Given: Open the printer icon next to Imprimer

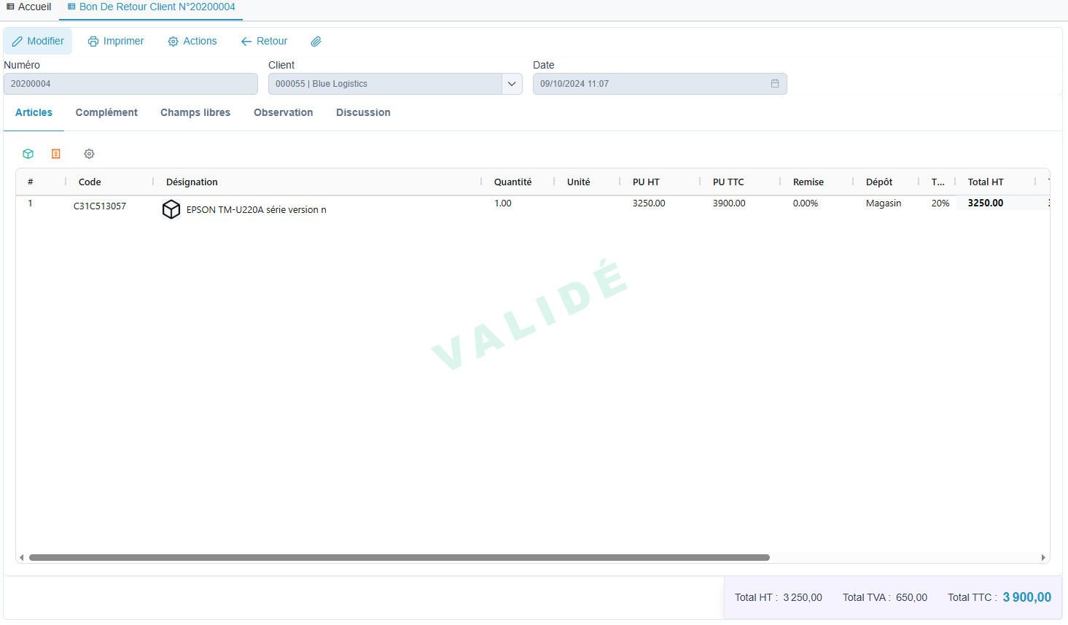Looking at the screenshot, I should click(x=93, y=41).
